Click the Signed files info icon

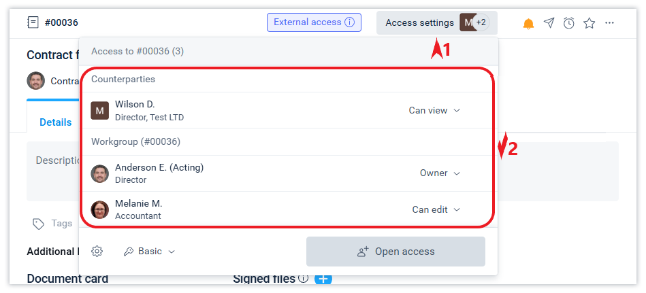point(303,279)
